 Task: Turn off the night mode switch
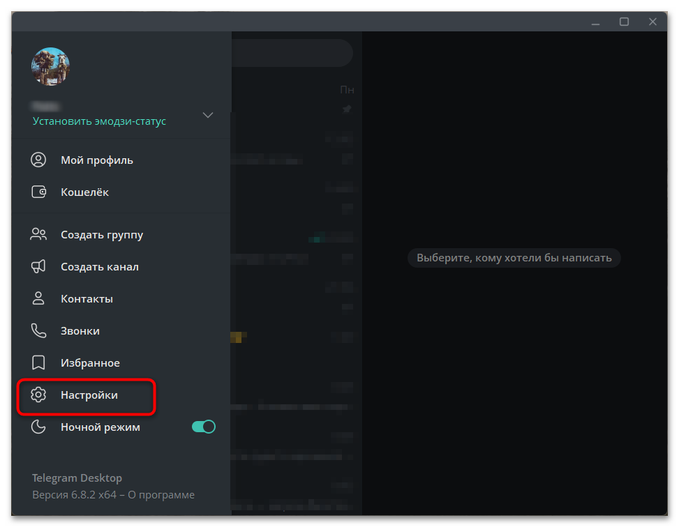(x=204, y=427)
